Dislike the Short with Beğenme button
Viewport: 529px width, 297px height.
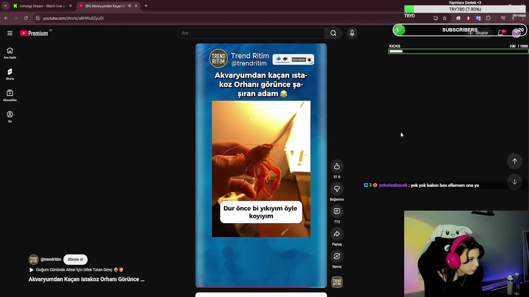[x=337, y=189]
